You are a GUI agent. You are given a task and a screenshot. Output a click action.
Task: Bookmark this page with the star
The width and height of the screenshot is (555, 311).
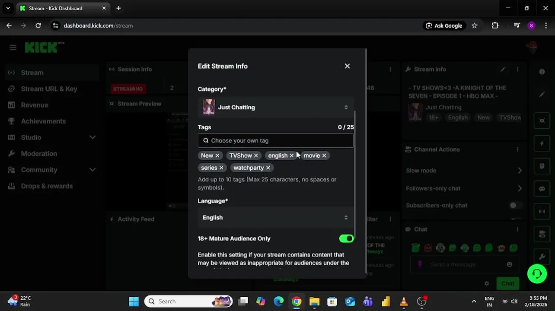click(x=475, y=25)
